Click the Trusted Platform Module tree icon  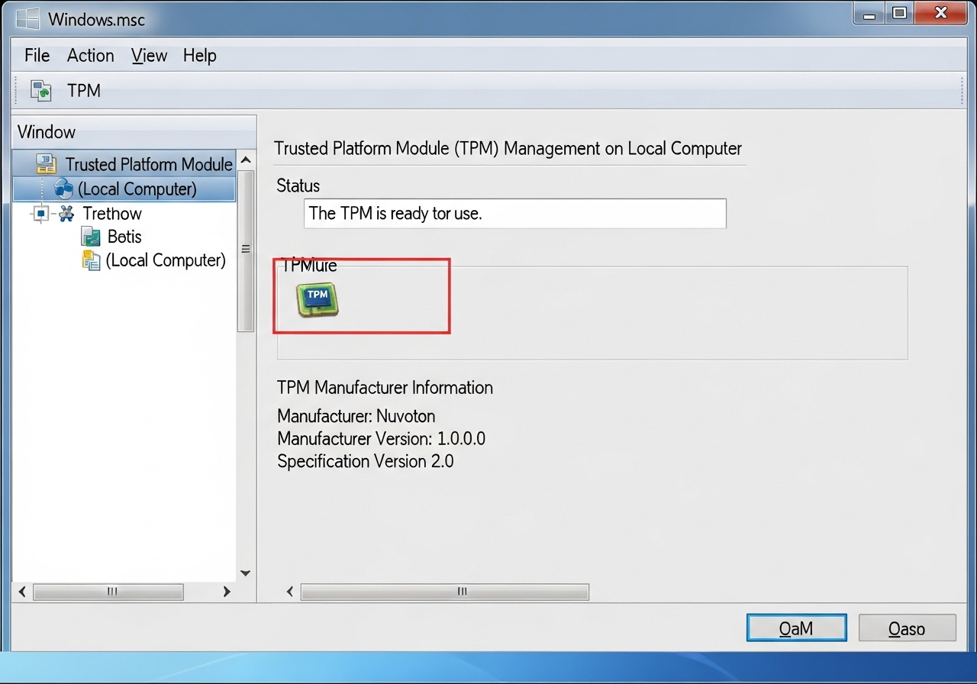pos(45,163)
